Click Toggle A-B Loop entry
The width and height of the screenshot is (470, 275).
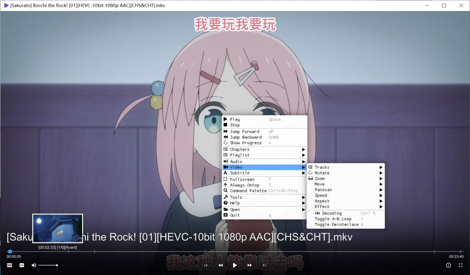pos(346,219)
